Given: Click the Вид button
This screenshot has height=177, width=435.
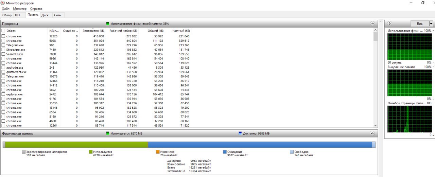Looking at the screenshot, I should pos(420,24).
